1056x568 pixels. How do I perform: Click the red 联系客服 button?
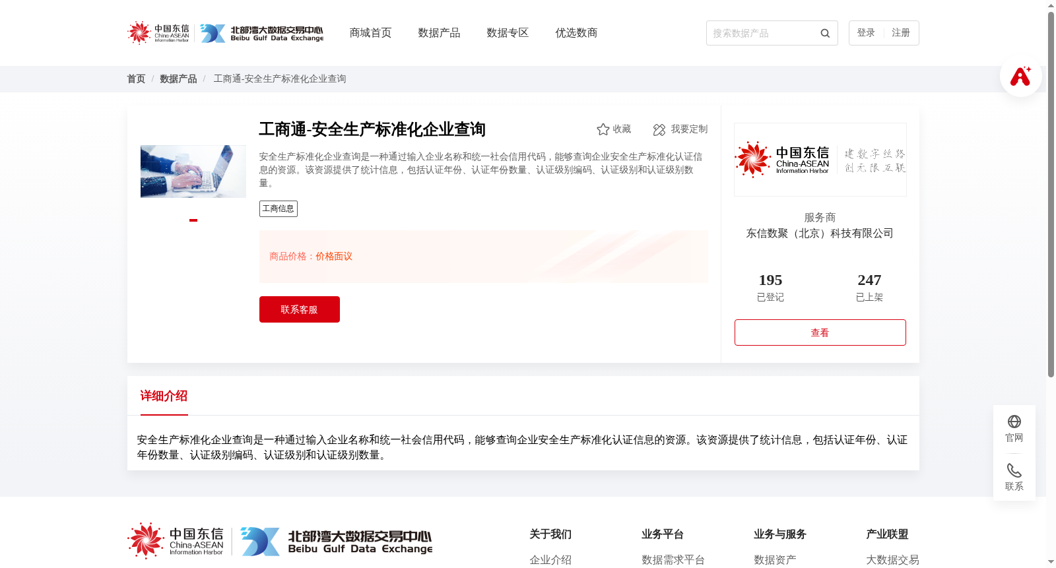(300, 309)
